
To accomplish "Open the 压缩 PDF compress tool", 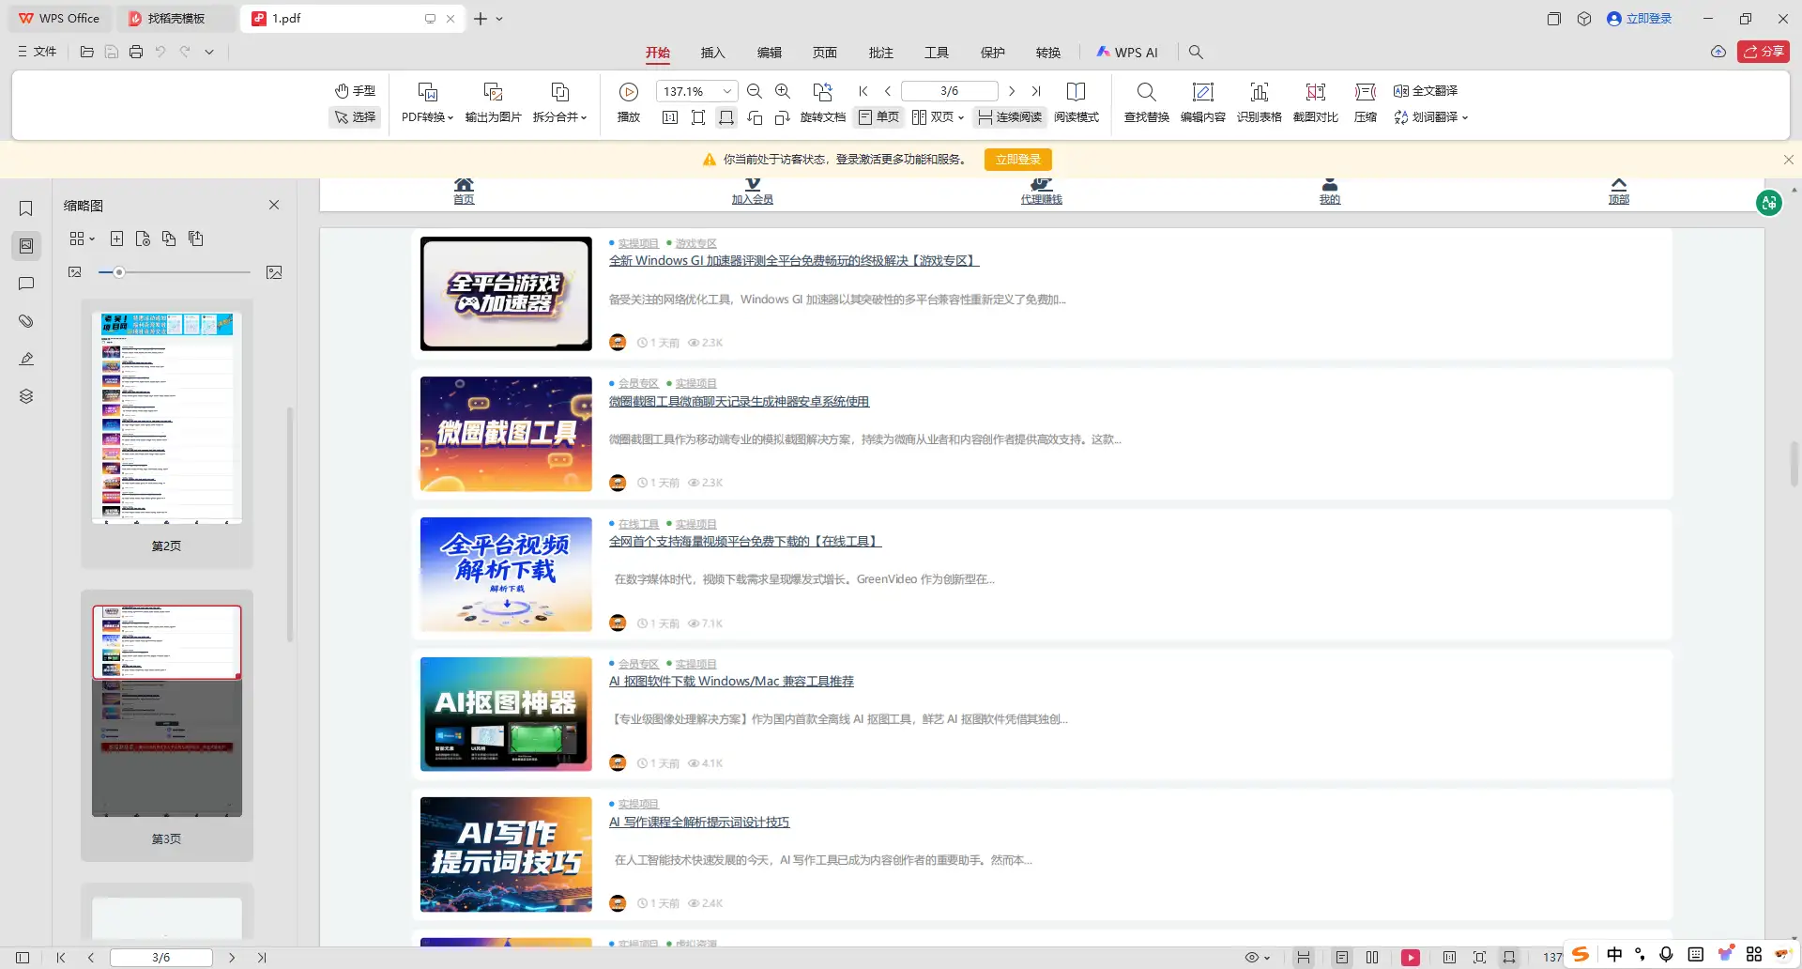I will click(x=1365, y=101).
